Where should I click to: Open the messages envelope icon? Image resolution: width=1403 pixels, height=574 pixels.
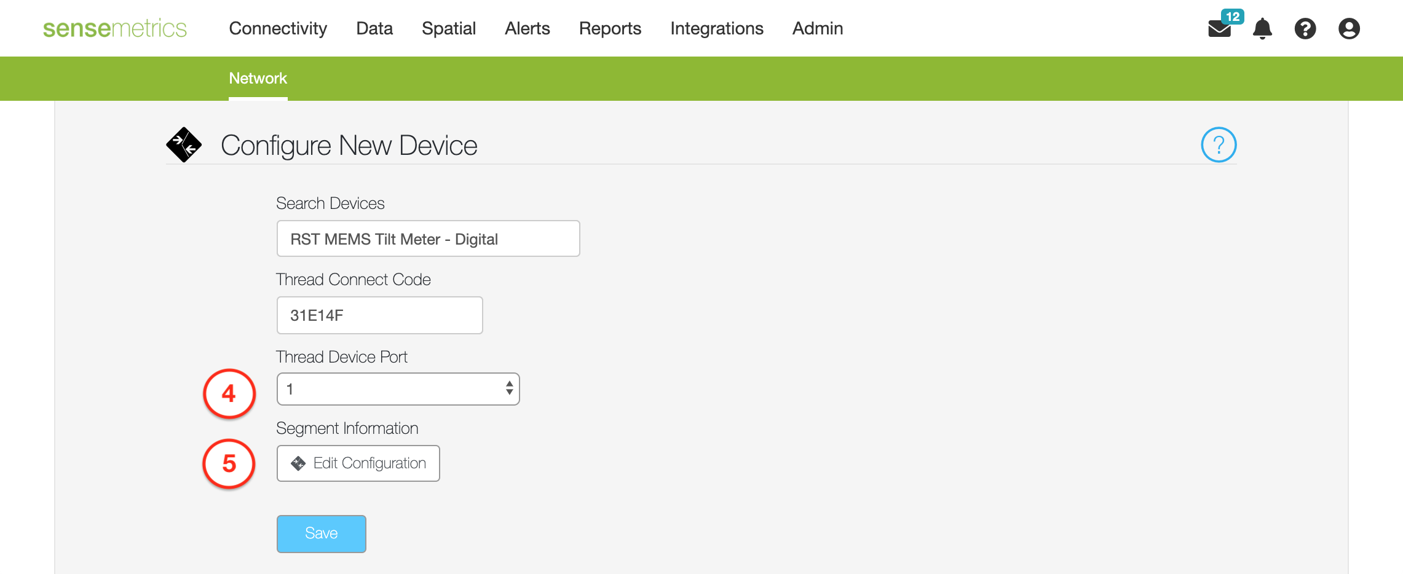click(1219, 29)
